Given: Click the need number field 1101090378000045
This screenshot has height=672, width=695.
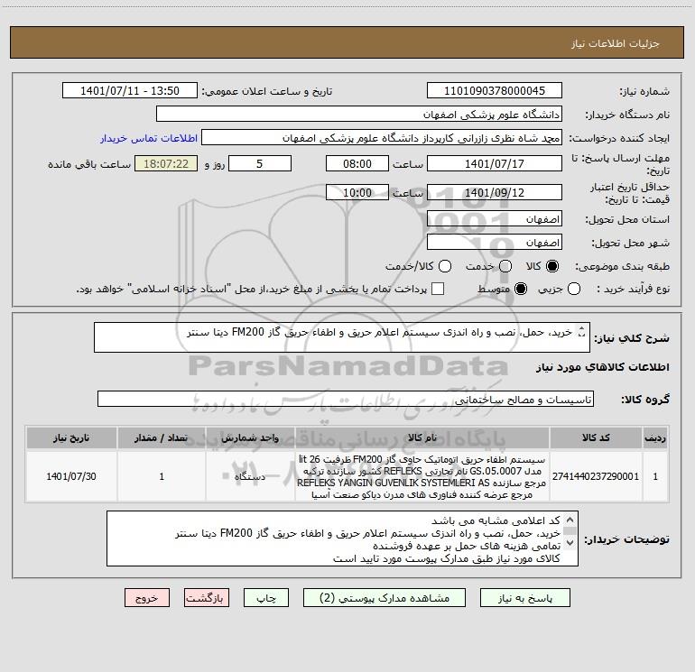Looking at the screenshot, I should click(495, 90).
